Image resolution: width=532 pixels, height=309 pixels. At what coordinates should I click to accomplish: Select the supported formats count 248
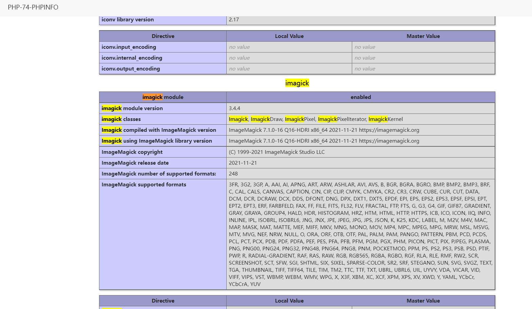[233, 174]
